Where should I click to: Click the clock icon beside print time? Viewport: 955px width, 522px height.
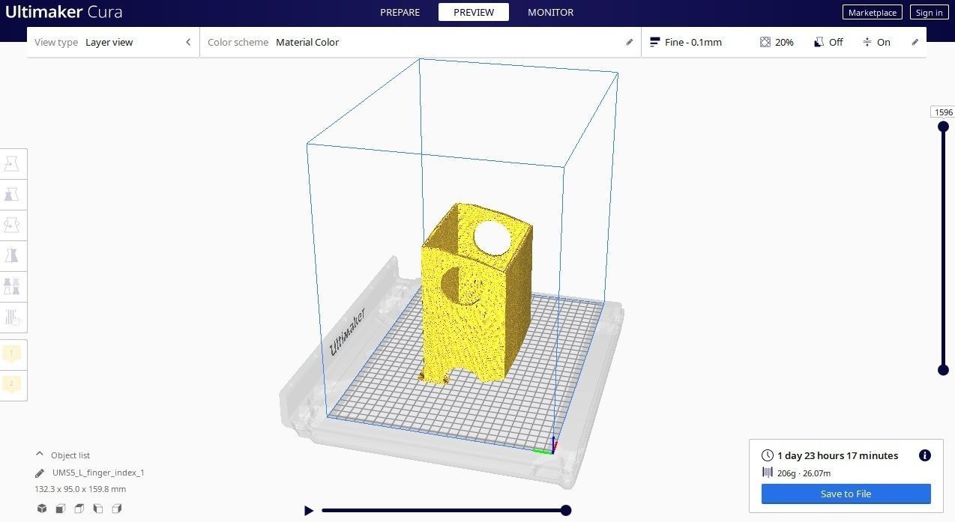point(768,455)
